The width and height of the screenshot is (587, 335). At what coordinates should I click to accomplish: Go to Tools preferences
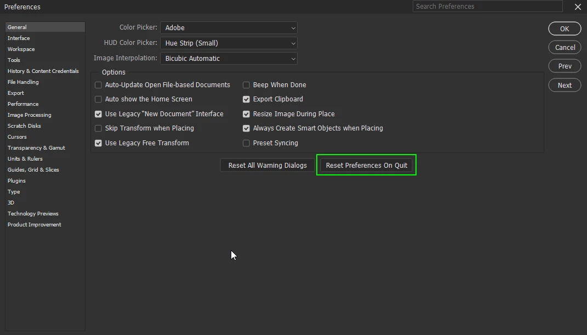[45, 60]
